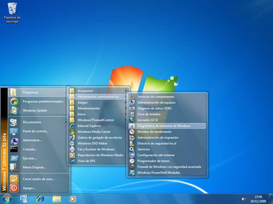Expand the Mantenimiento folder submenu
The width and height of the screenshot is (273, 204).
coord(88,108)
